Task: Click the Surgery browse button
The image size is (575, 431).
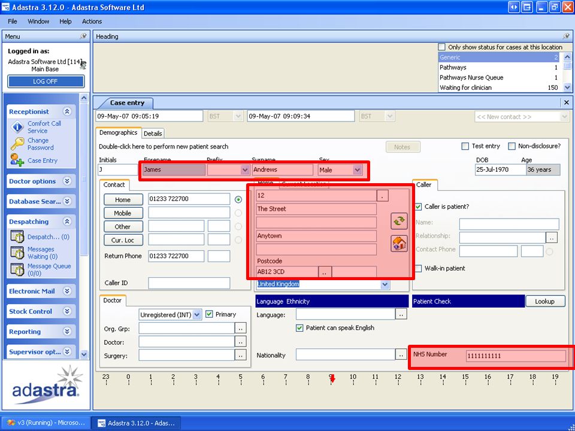Action: pyautogui.click(x=241, y=355)
